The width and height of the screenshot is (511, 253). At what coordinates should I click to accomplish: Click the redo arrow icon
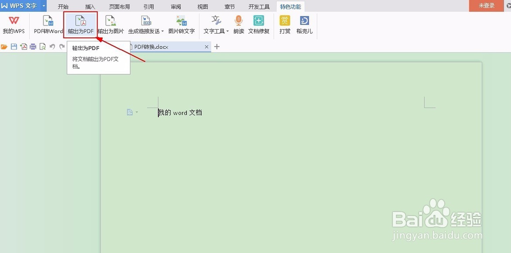(62, 47)
